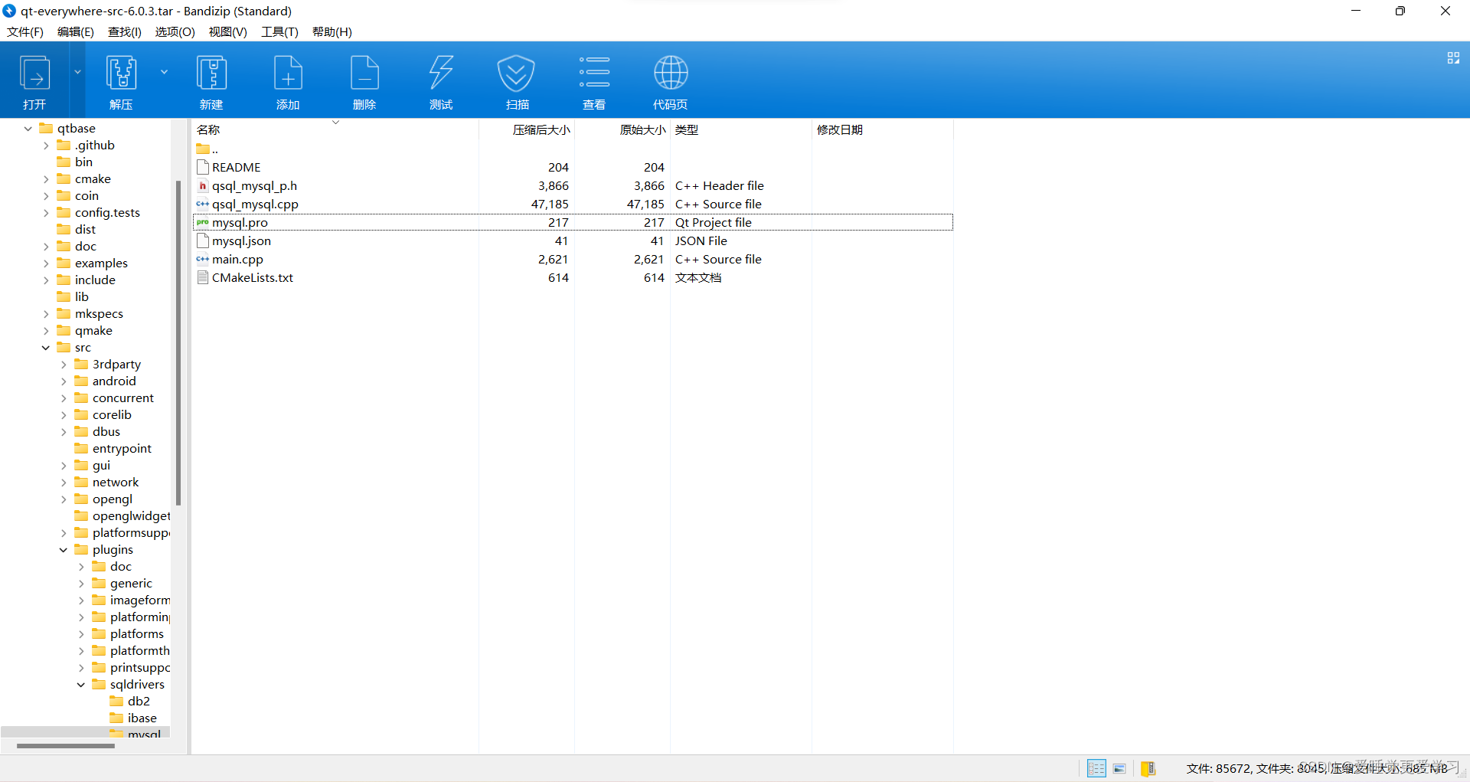The height and width of the screenshot is (782, 1470).
Task: Expand the .github folder node
Action: pyautogui.click(x=46, y=146)
